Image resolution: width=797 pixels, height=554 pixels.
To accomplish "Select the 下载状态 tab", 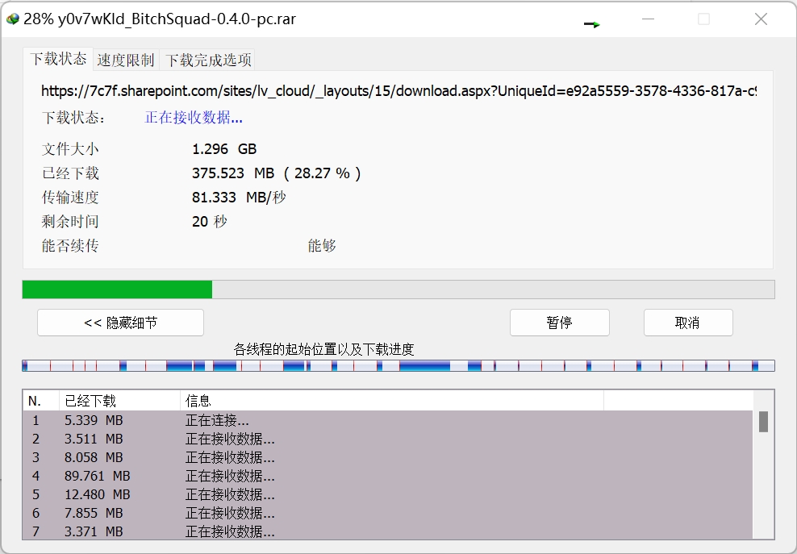I will [x=56, y=60].
